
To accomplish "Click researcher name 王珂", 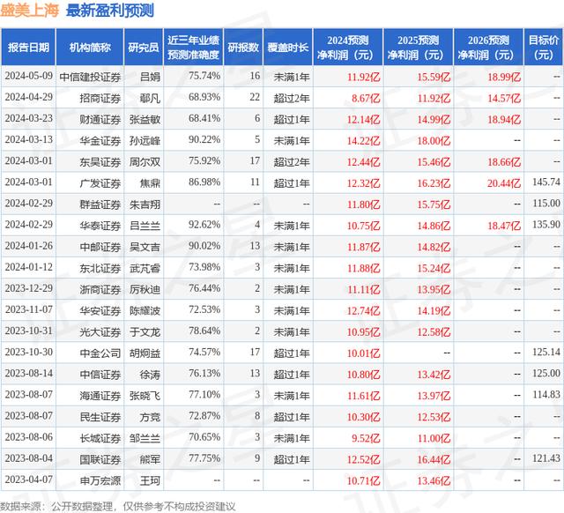I will pyautogui.click(x=150, y=480).
